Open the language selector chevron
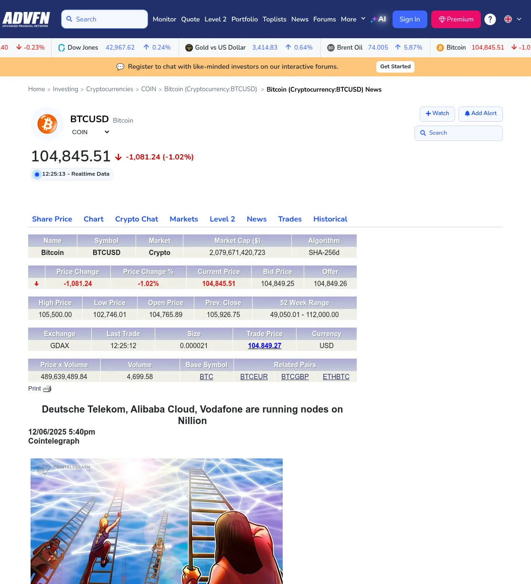531x584 pixels. [519, 19]
